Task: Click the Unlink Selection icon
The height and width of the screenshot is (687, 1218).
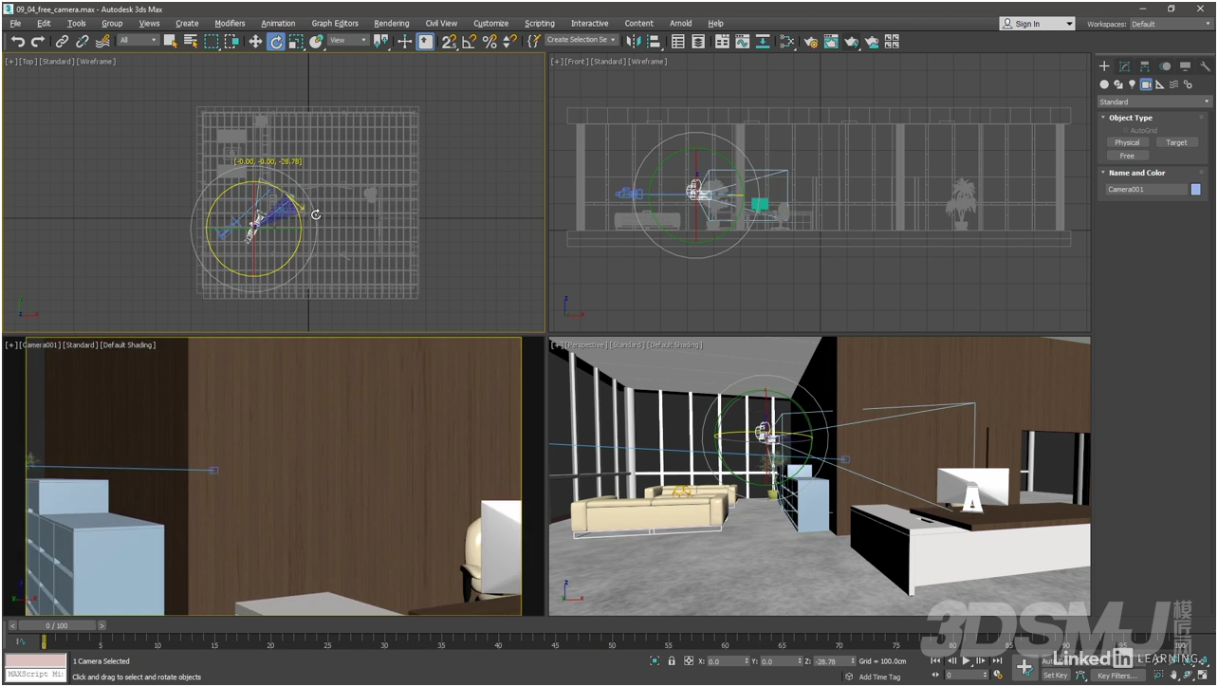Action: (x=83, y=41)
